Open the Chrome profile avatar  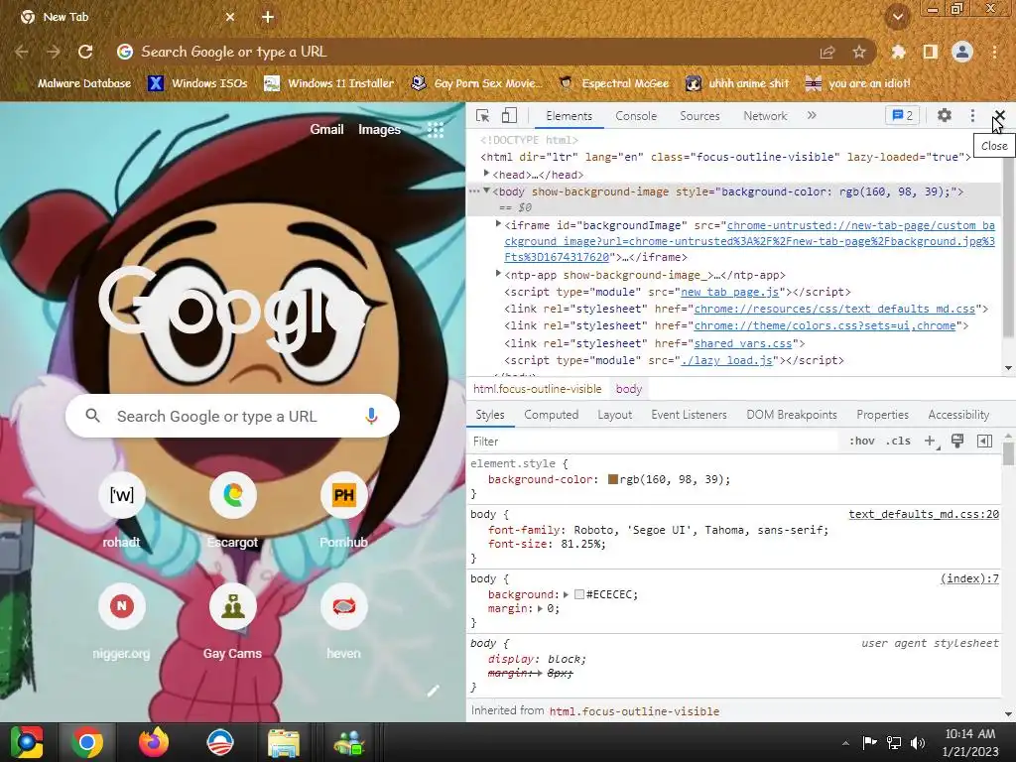pyautogui.click(x=962, y=52)
